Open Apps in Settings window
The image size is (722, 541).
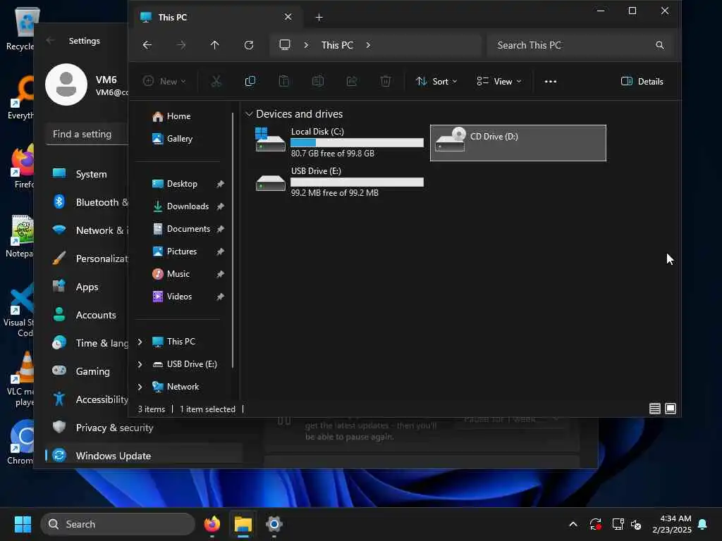(87, 287)
